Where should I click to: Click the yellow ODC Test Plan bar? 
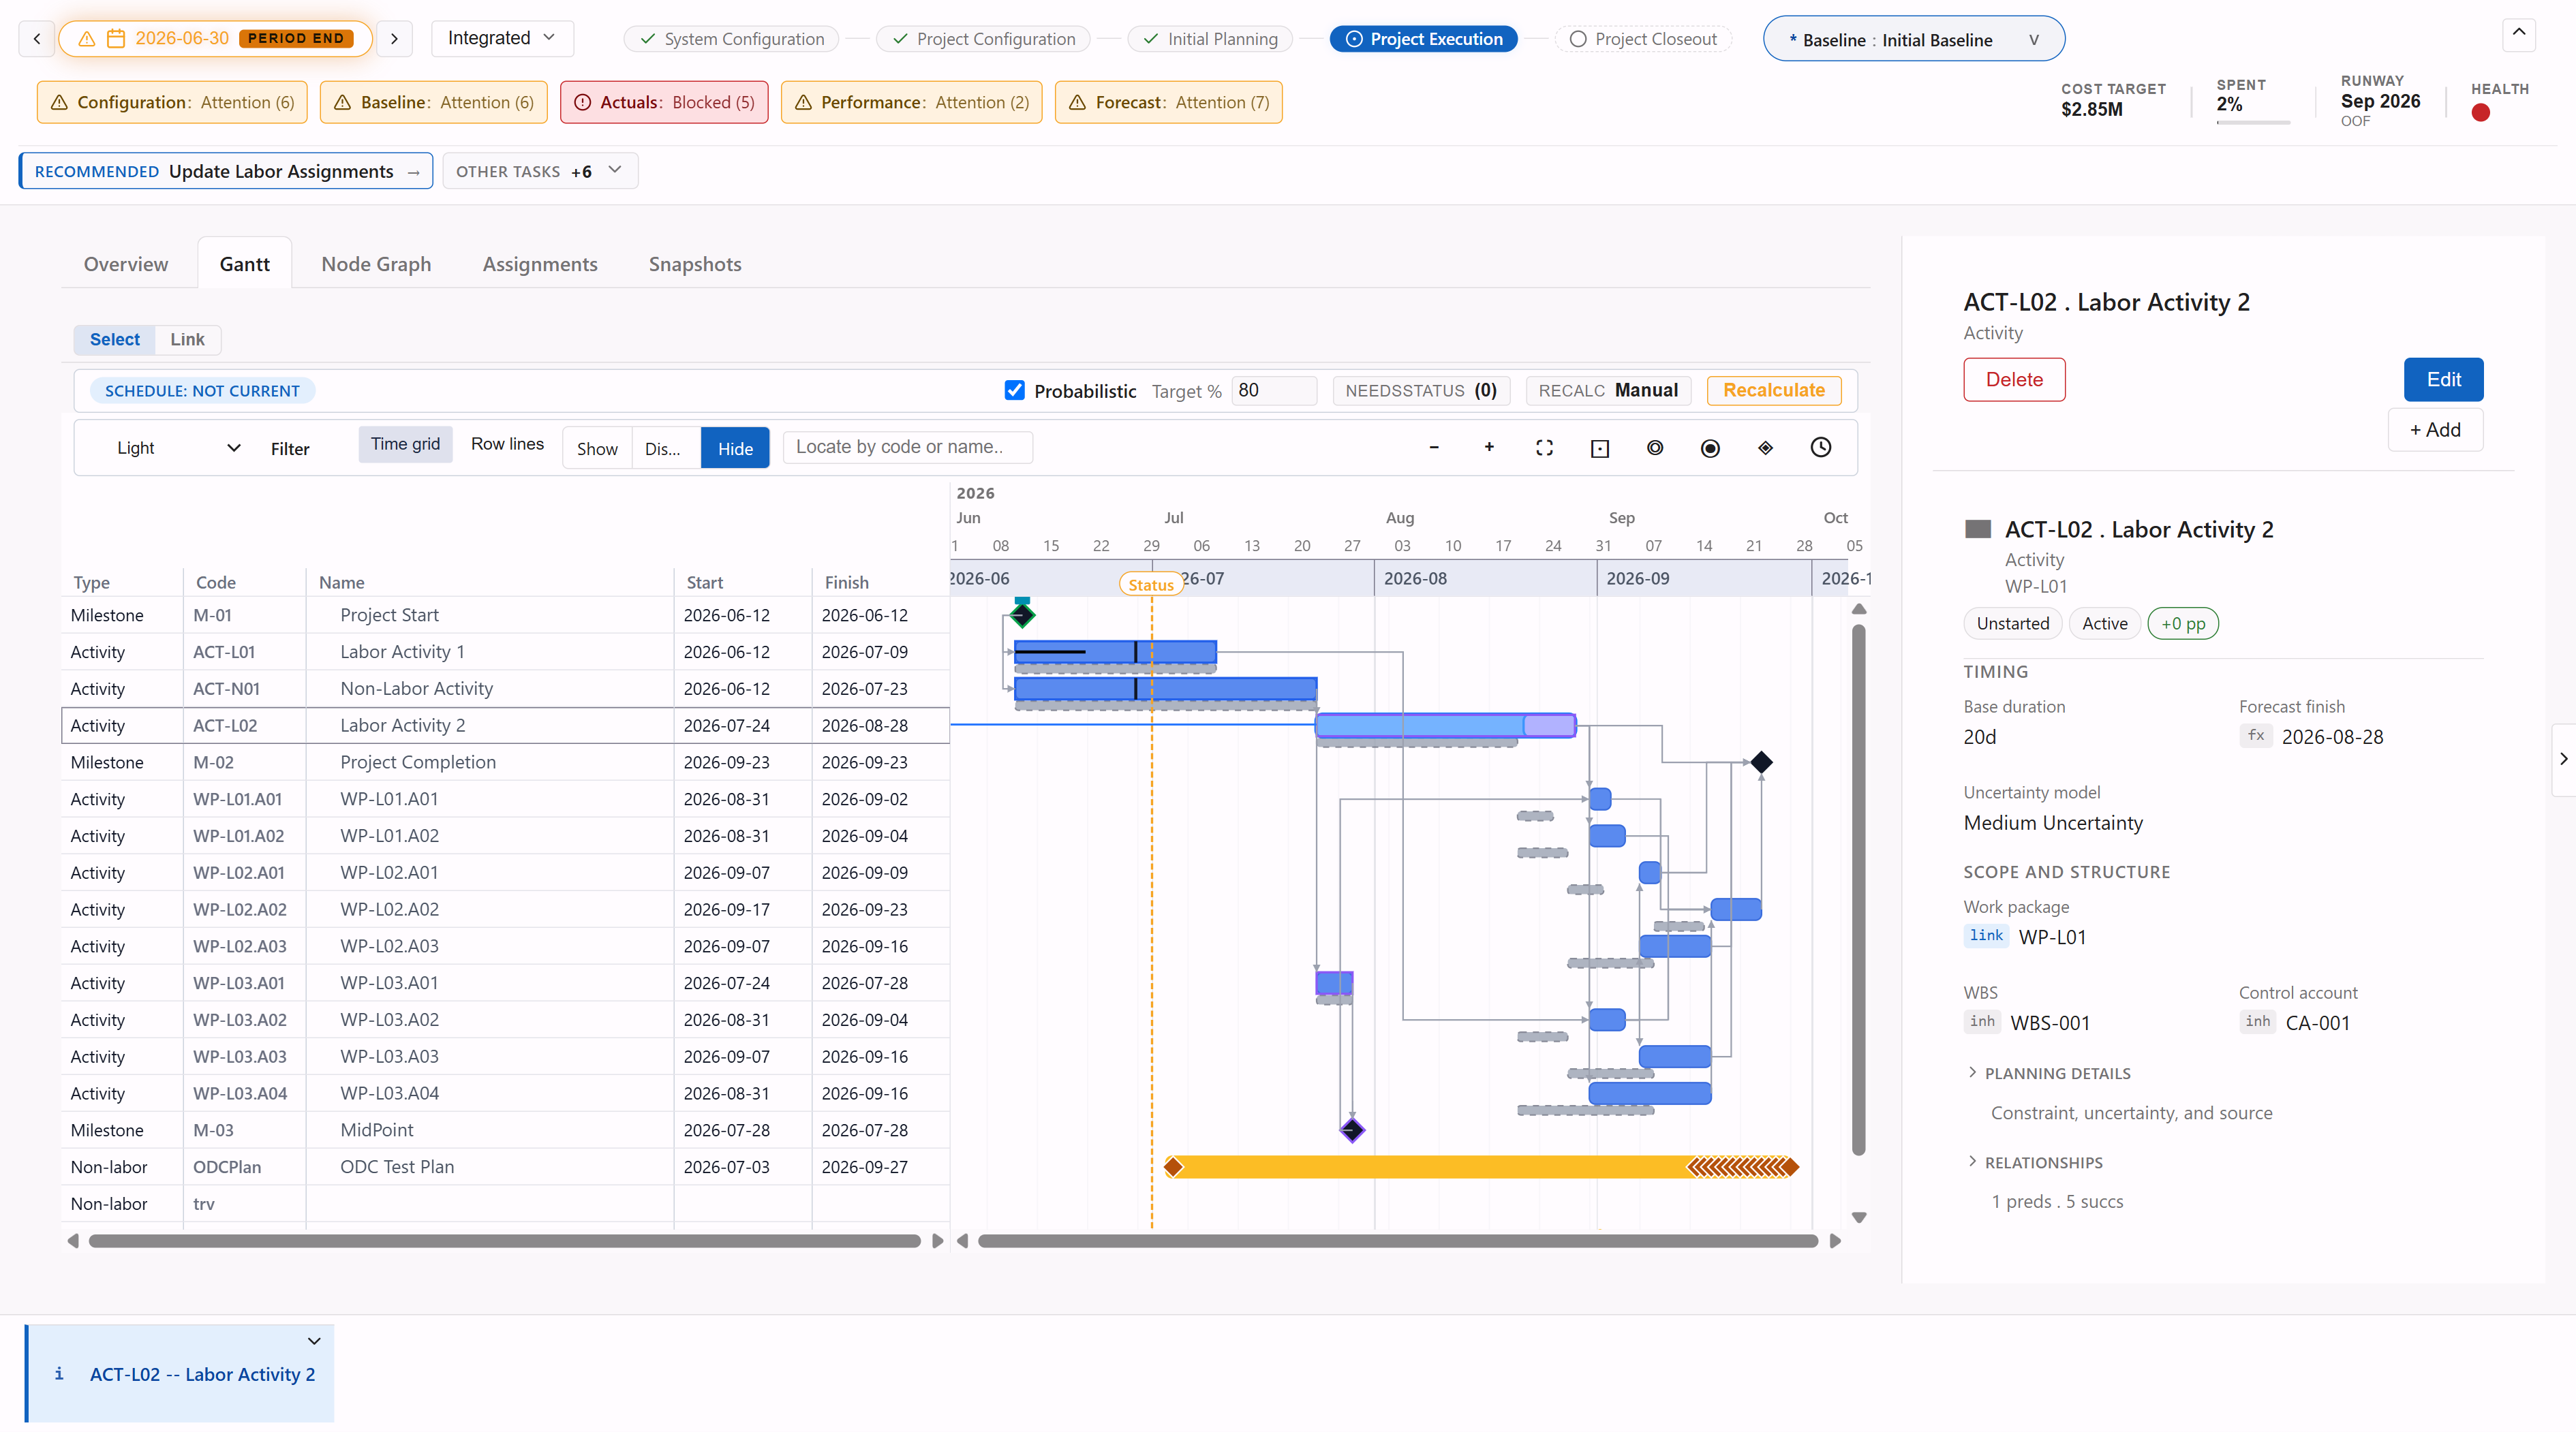tap(1481, 1166)
